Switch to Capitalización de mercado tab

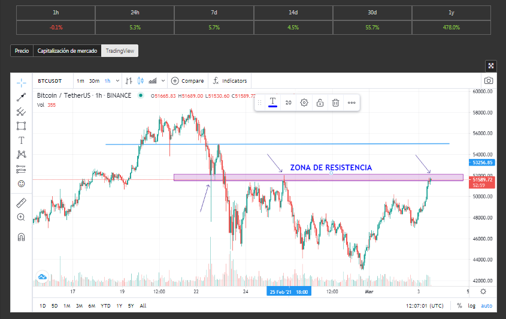click(x=67, y=51)
